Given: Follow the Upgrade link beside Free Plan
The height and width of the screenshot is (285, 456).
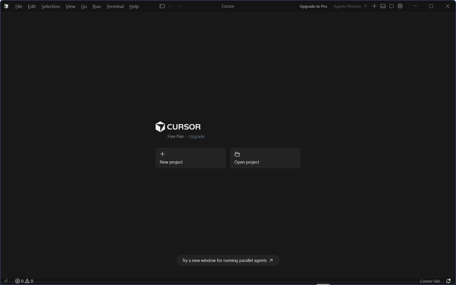Looking at the screenshot, I should click(x=197, y=137).
